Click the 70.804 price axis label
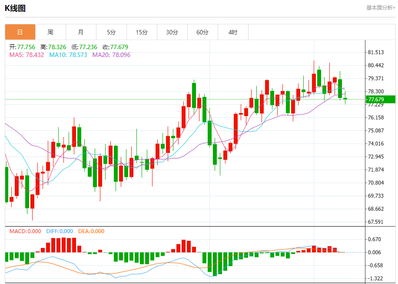The width and height of the screenshot is (398, 284). coord(376,183)
